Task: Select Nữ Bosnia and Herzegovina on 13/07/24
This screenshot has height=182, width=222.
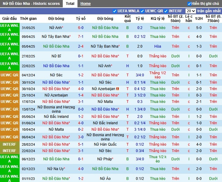Action: coord(56,109)
